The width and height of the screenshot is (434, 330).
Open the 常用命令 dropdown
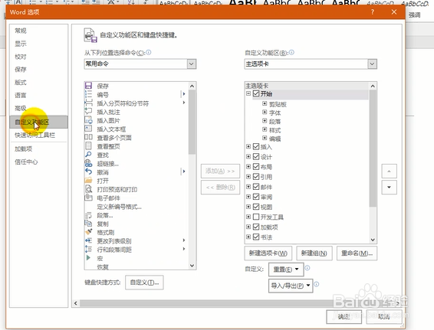point(191,64)
